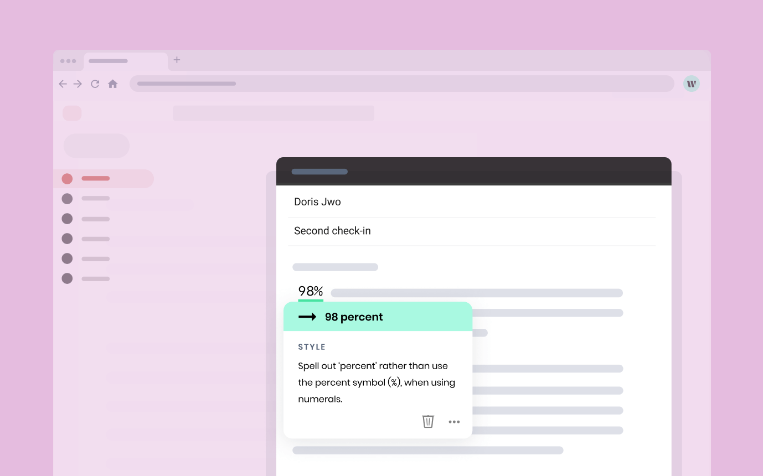Open a new browser tab with plus
763x476 pixels.
coord(177,60)
